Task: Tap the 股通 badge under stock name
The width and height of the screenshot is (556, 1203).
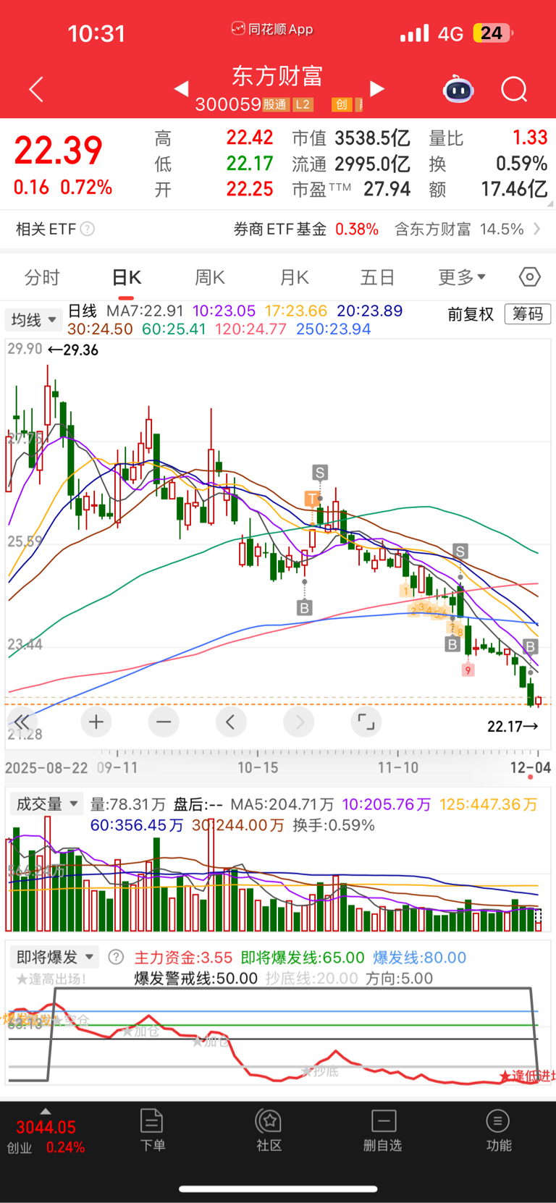Action: 275,105
